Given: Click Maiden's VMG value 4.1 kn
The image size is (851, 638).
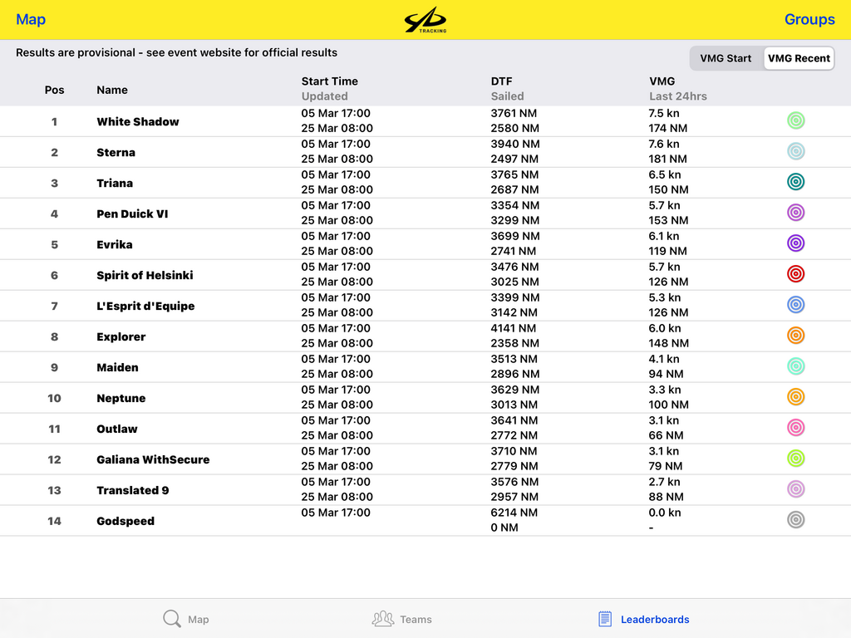Looking at the screenshot, I should [664, 359].
